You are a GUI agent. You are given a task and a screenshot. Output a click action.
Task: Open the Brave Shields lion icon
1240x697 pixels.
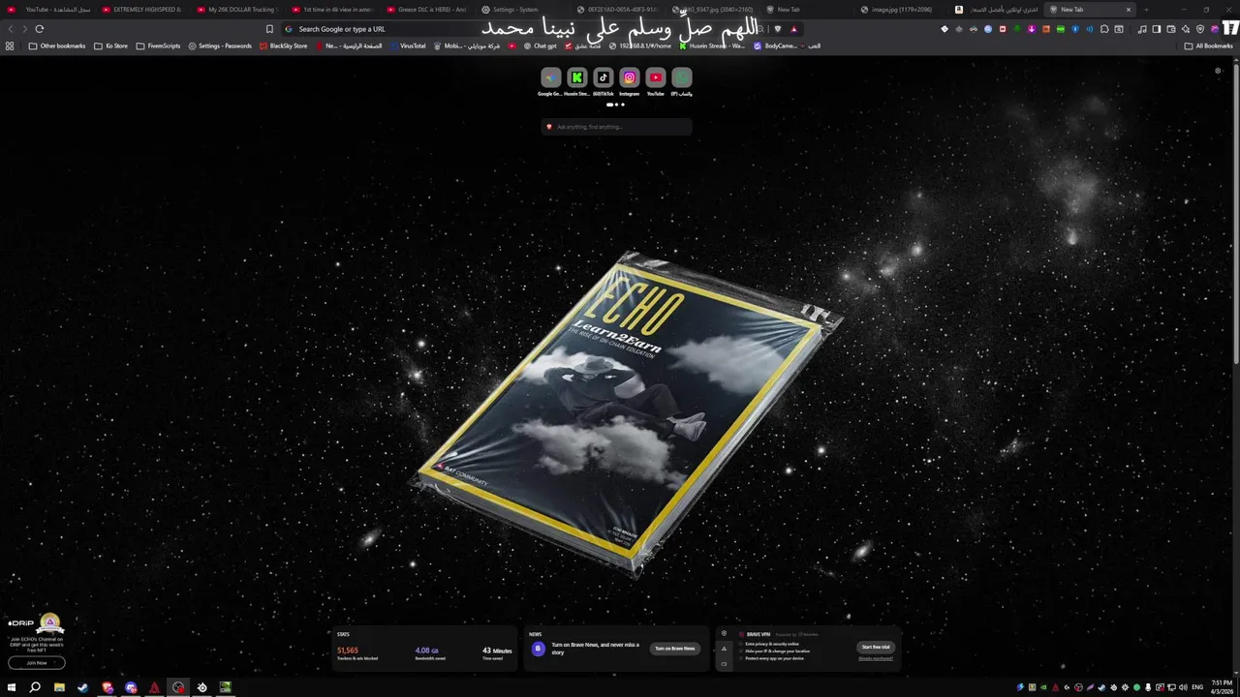[x=777, y=29]
